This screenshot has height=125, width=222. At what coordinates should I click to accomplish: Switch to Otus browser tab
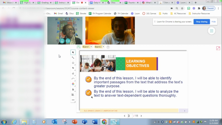click(x=114, y=2)
